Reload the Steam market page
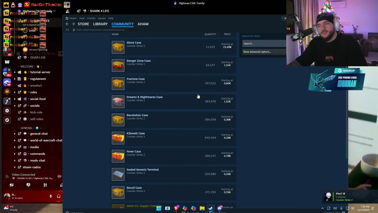This screenshot has width=378, height=213. tap(67, 30)
